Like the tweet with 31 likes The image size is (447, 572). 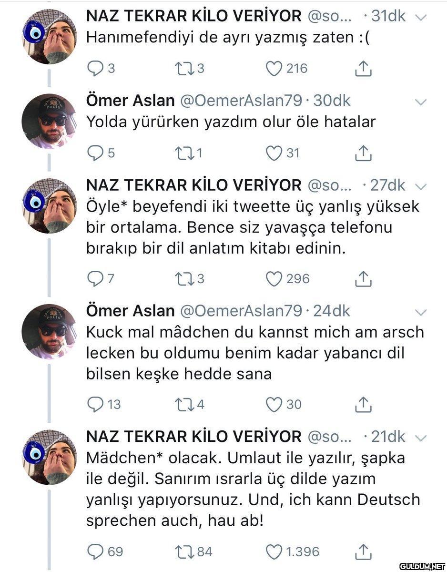(x=274, y=153)
